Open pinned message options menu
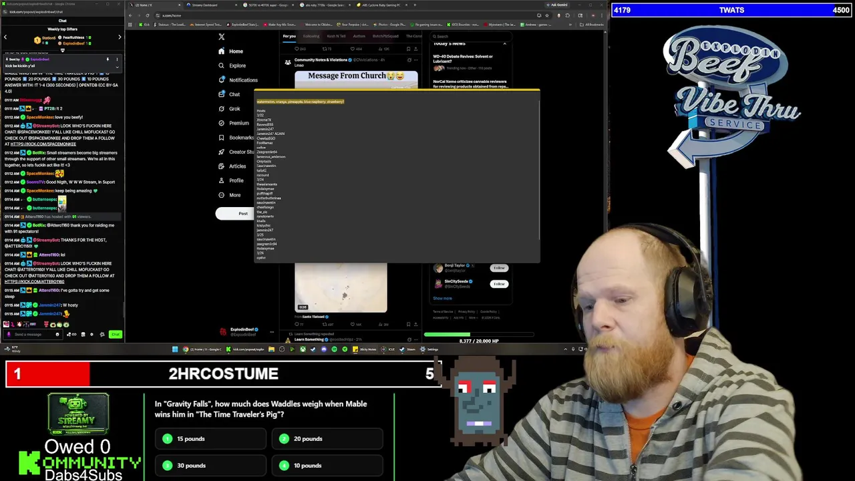Screen dimensions: 855x481 117,59
